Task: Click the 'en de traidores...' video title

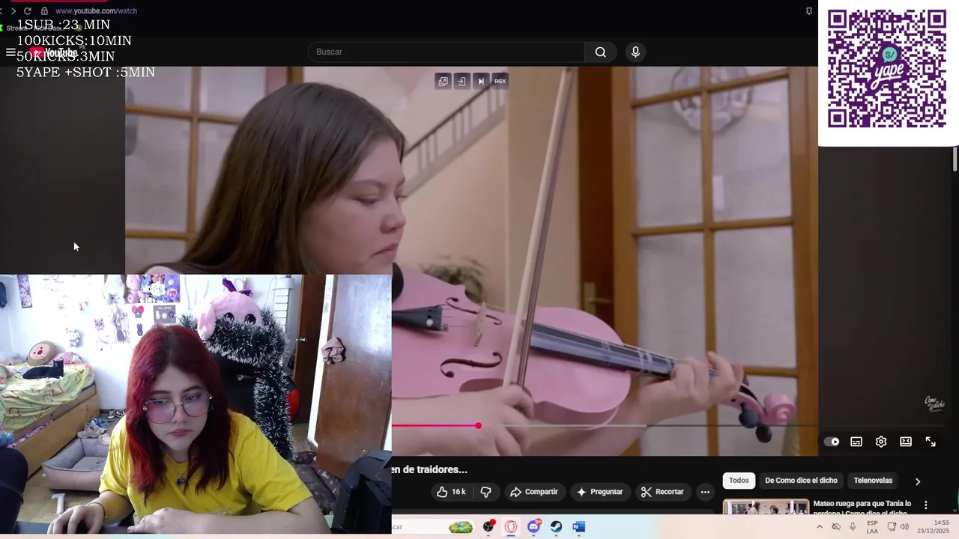Action: click(429, 470)
